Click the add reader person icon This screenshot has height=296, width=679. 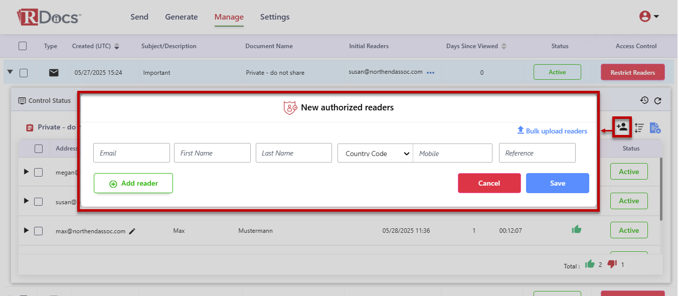[x=622, y=127]
